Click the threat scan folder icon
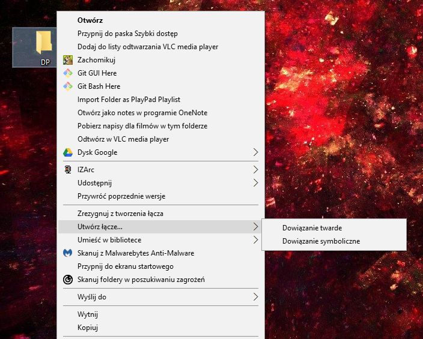Screen dimensions: 423x339 68,280
